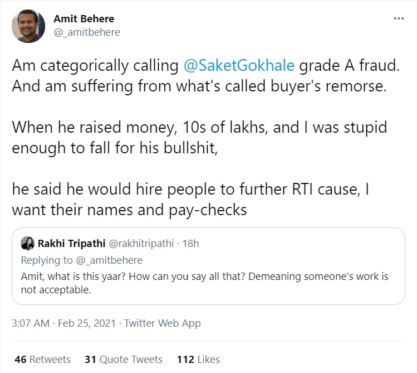View the 112 Likes list
This screenshot has height=373, width=417.
tap(198, 359)
